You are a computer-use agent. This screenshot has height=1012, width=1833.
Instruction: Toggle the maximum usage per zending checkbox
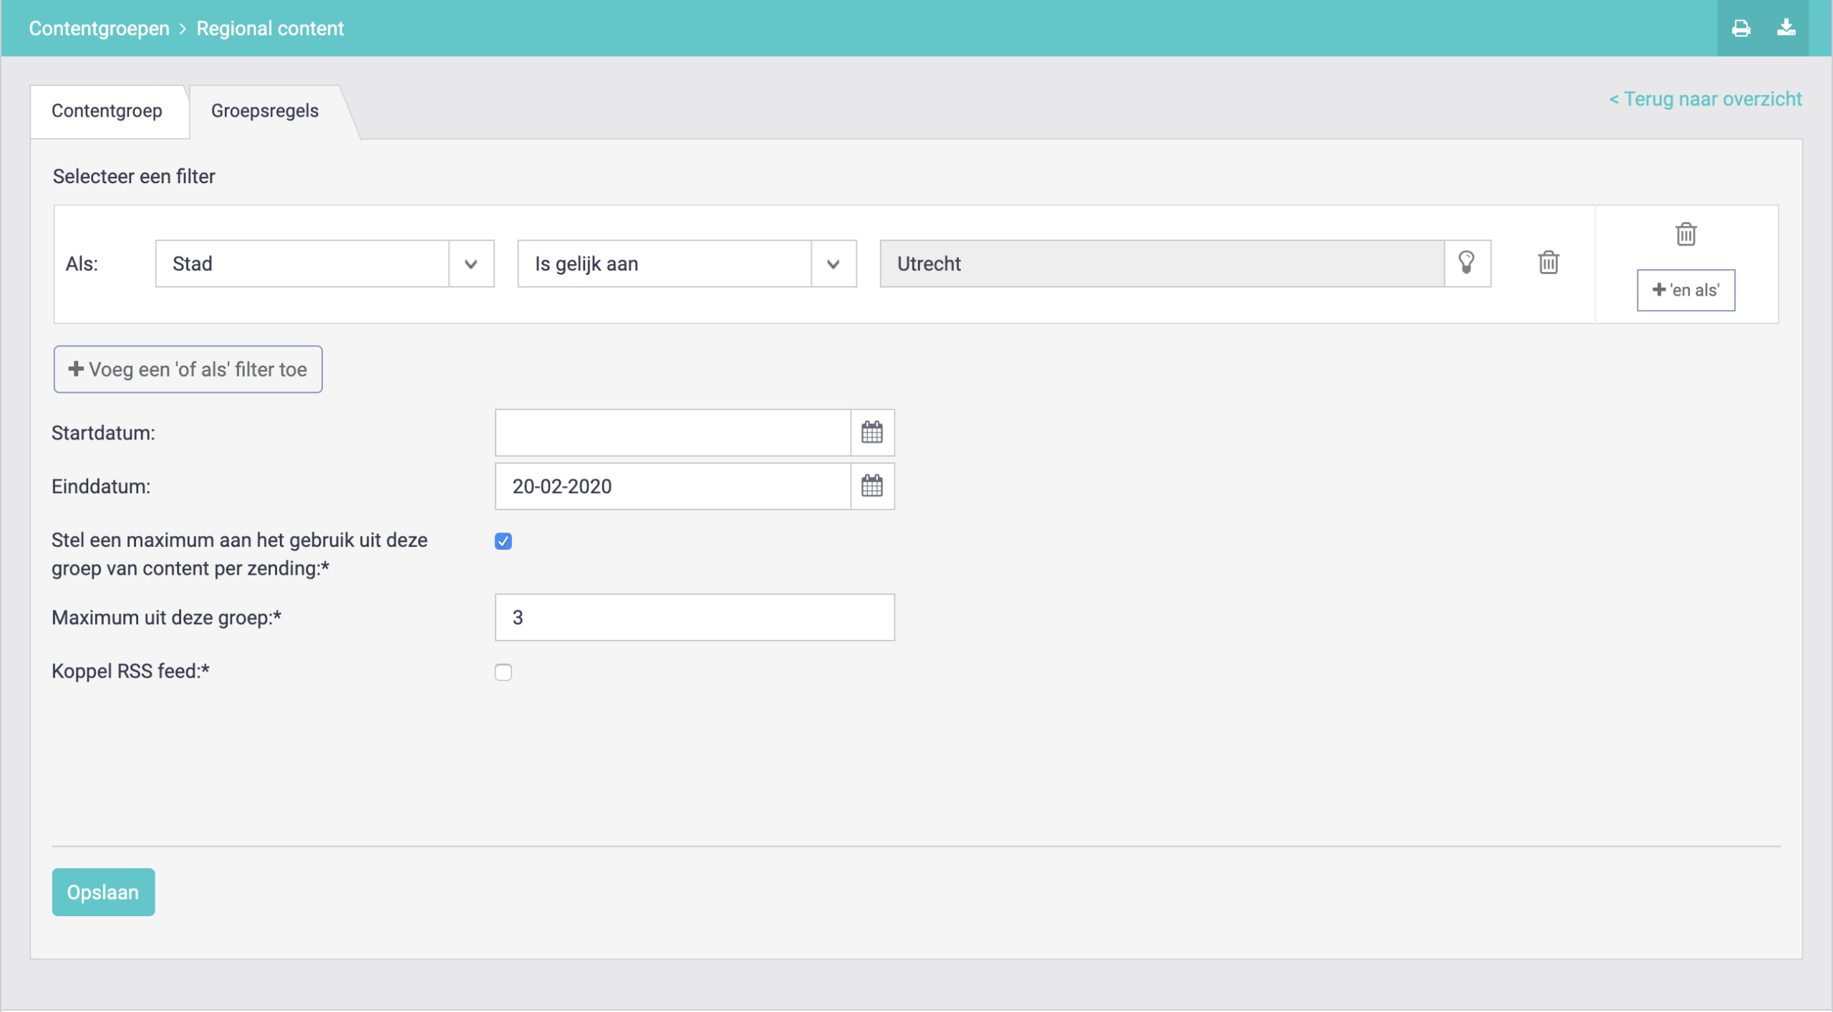[503, 541]
